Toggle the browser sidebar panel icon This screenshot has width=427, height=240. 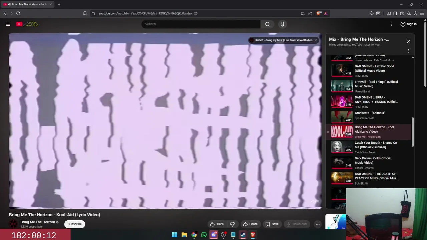click(395, 13)
